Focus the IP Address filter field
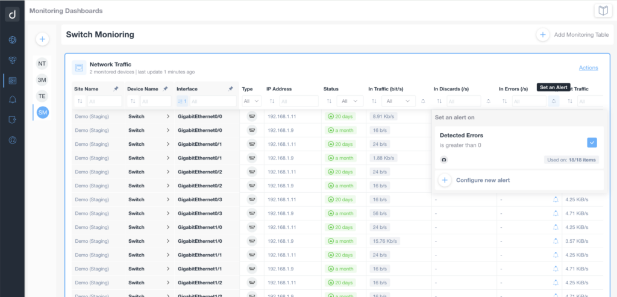Screen dimensions: 617x297 299,101
